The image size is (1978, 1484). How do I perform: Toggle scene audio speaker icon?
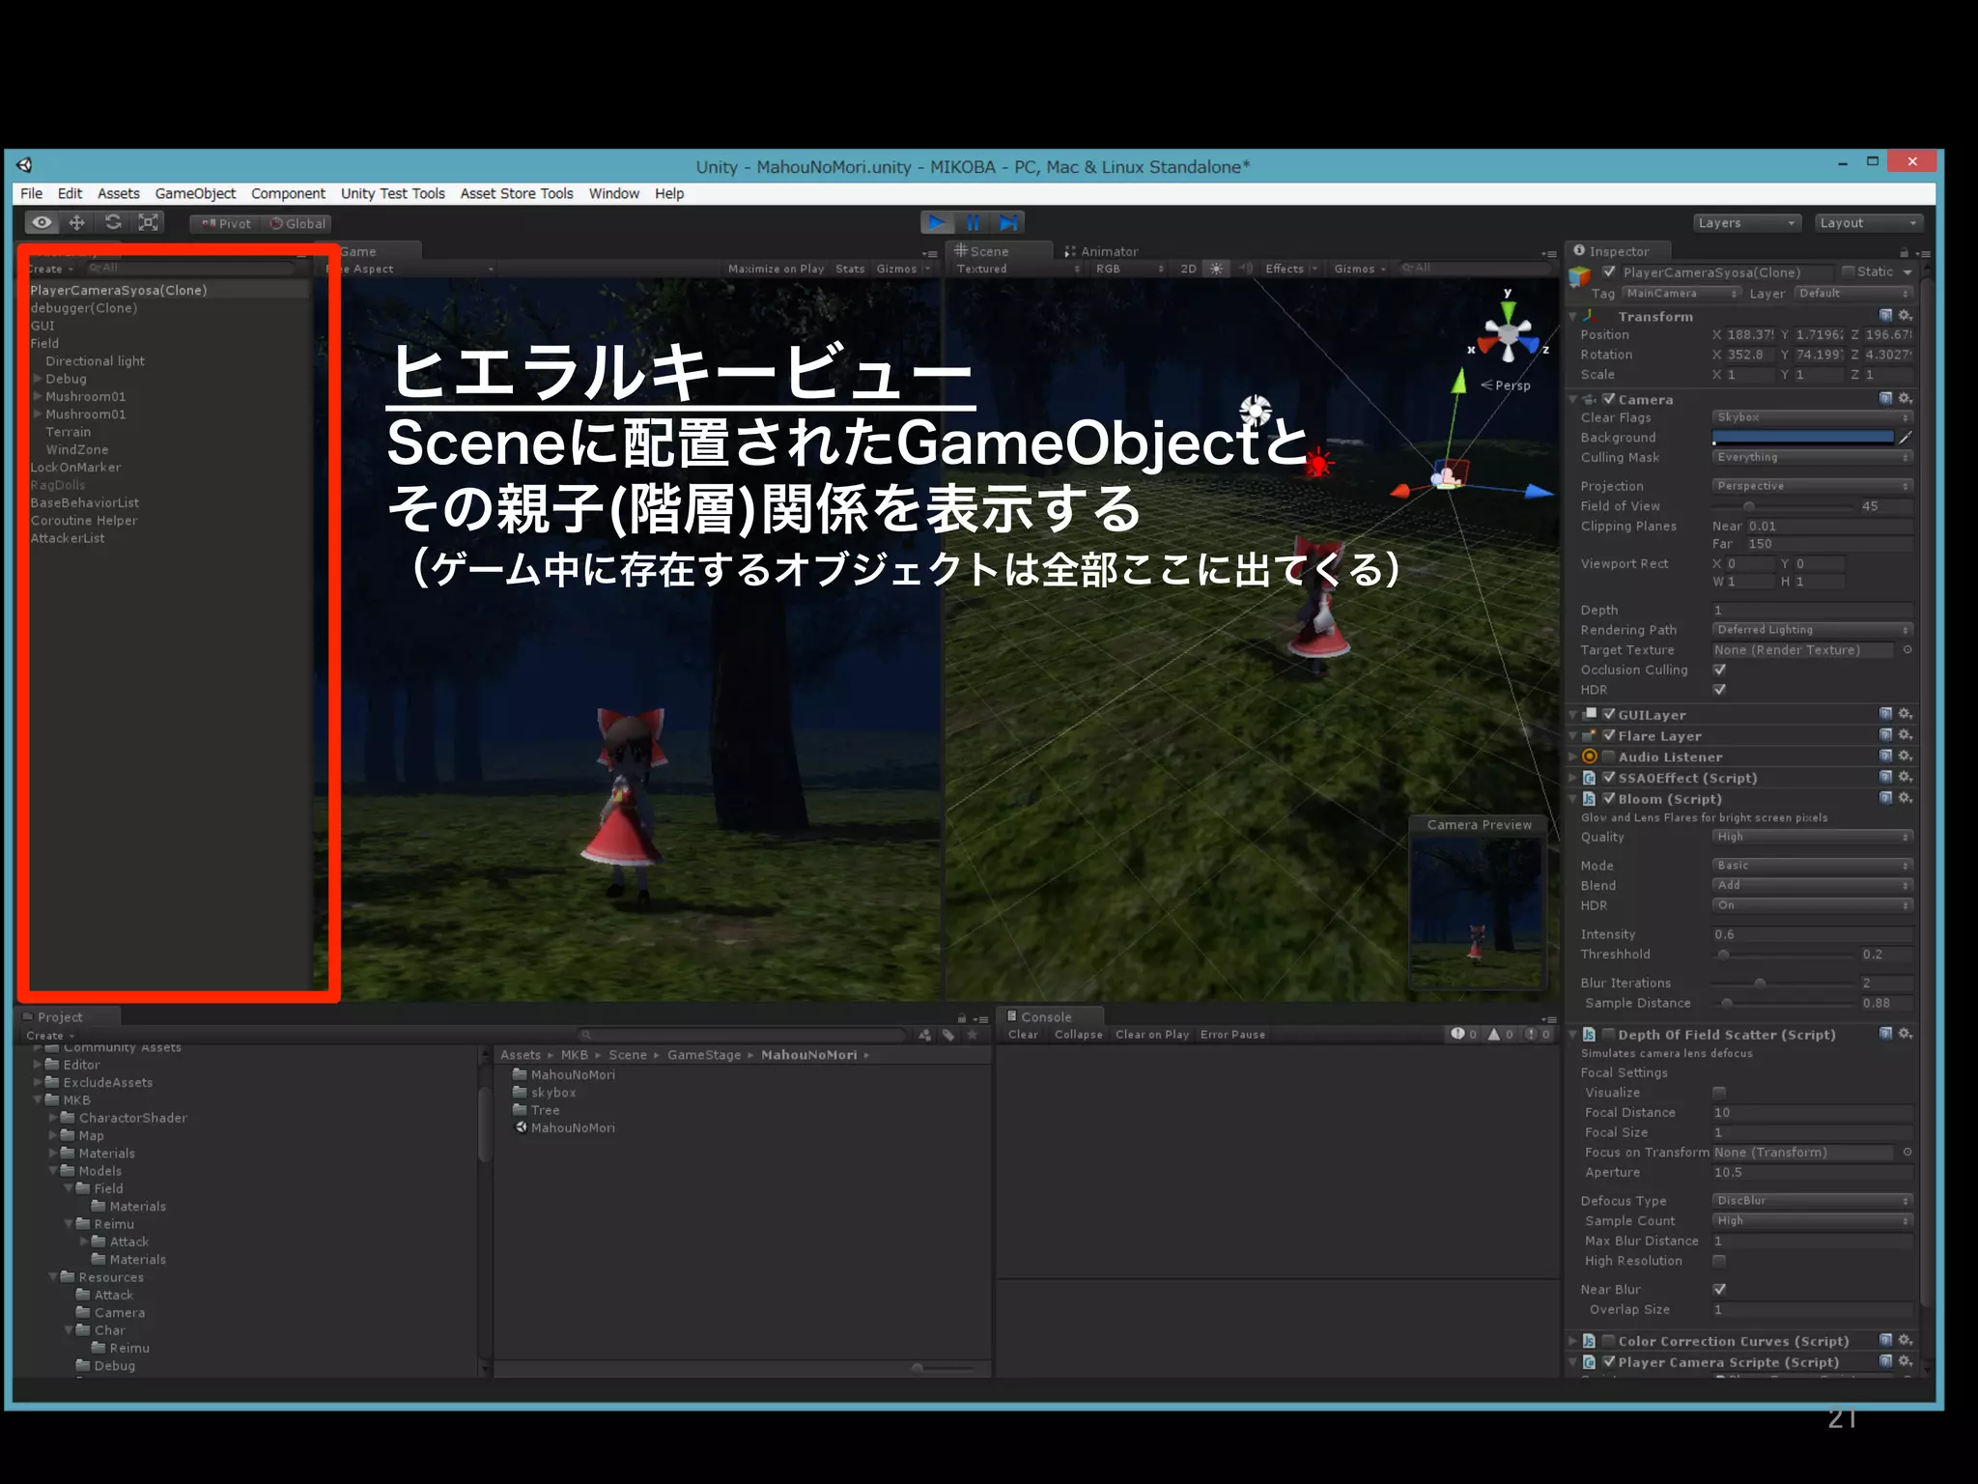pyautogui.click(x=1246, y=269)
